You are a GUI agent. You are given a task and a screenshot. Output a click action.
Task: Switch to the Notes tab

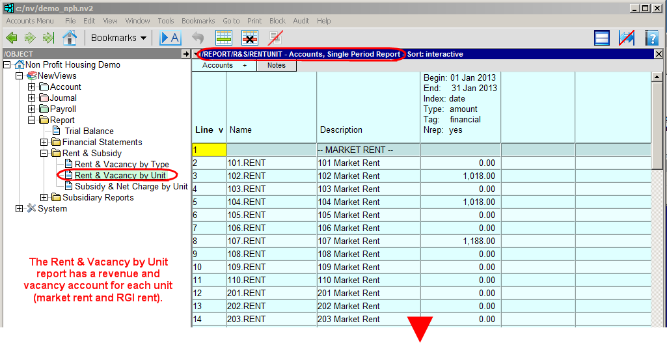pos(276,66)
